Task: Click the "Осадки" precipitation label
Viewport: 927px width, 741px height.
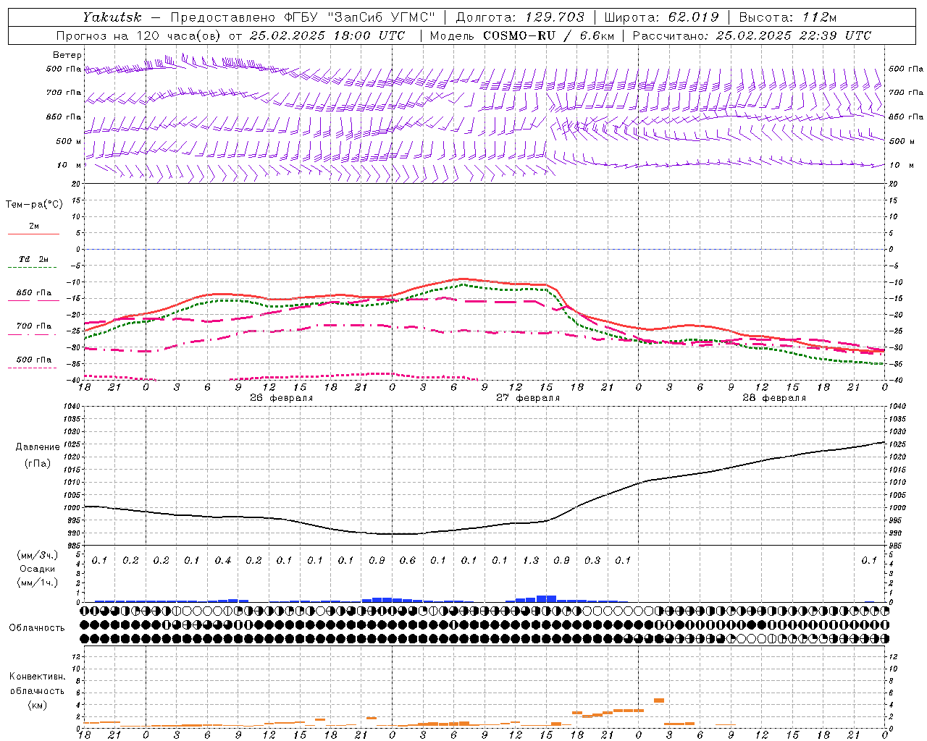Action: 38,569
